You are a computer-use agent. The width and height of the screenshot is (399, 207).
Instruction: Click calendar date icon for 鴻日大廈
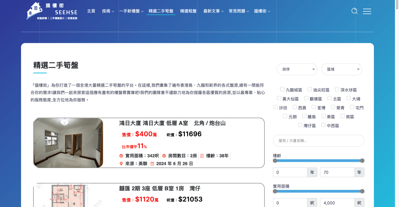152,164
